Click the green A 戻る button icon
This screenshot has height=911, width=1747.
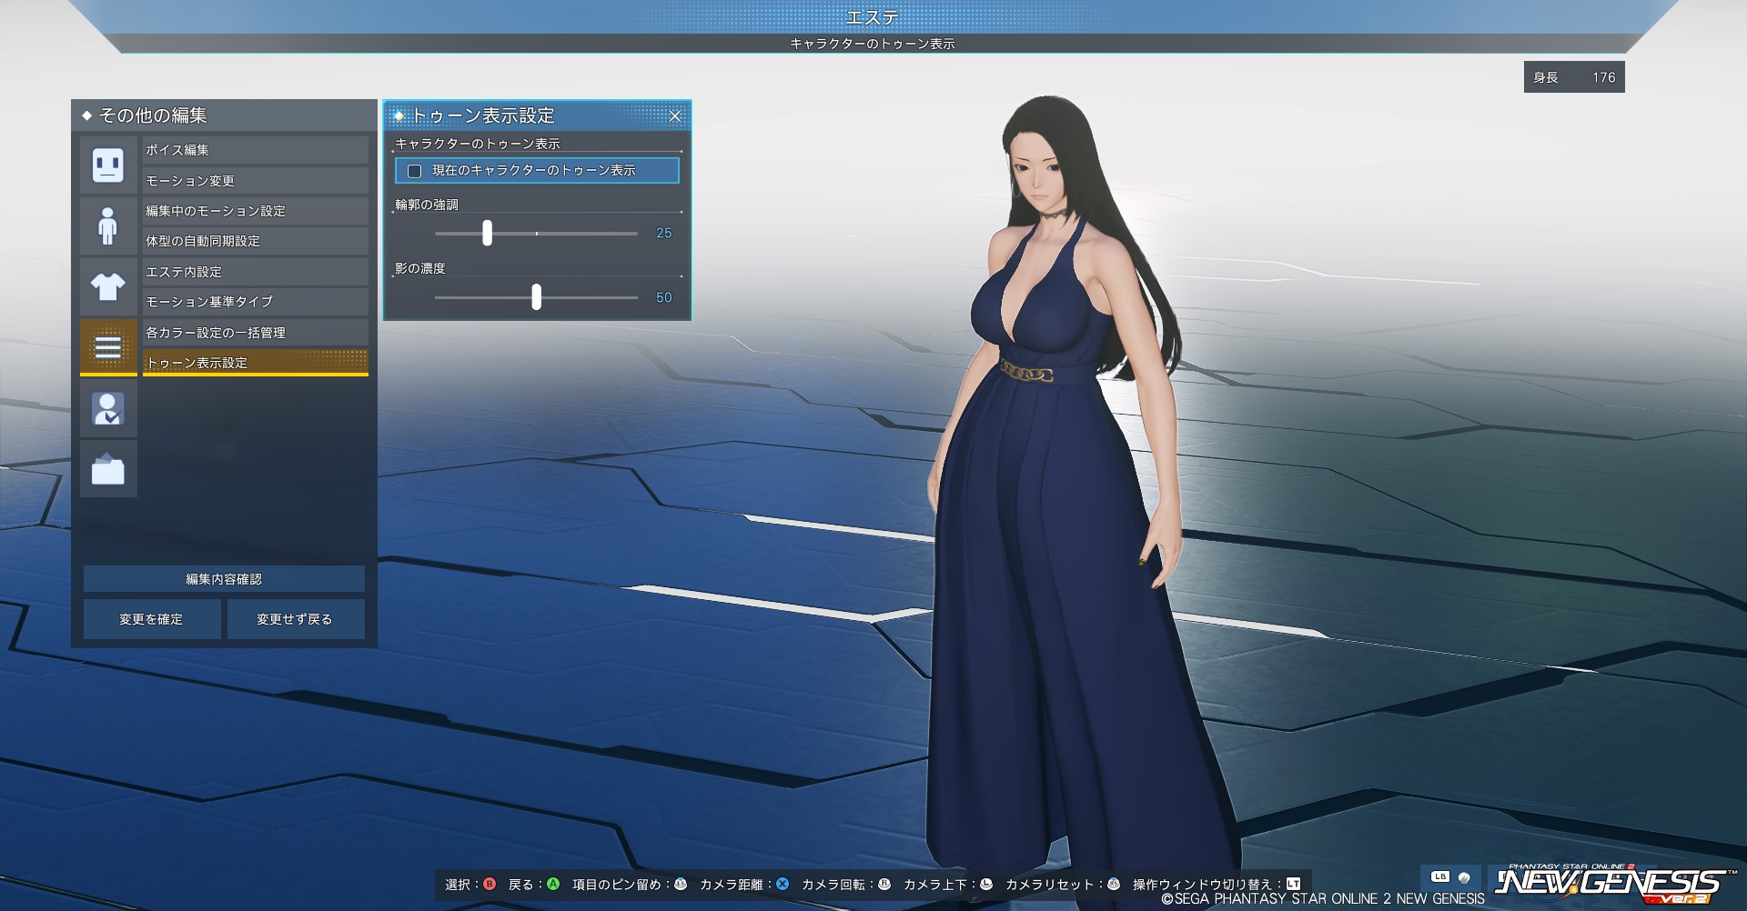[552, 884]
